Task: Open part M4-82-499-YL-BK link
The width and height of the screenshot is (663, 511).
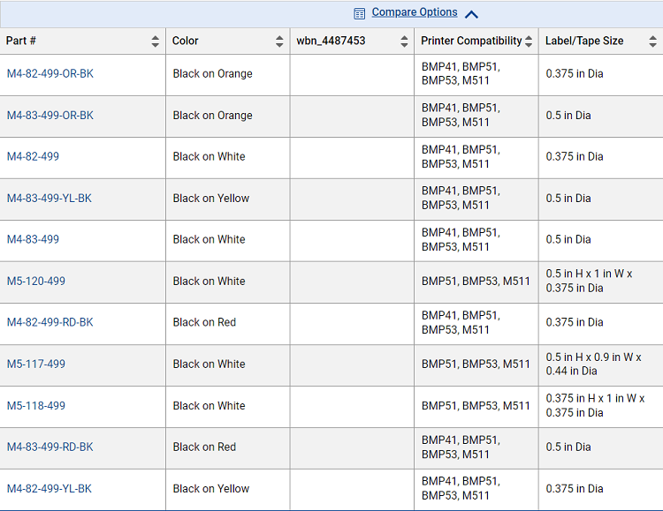Action: (49, 489)
